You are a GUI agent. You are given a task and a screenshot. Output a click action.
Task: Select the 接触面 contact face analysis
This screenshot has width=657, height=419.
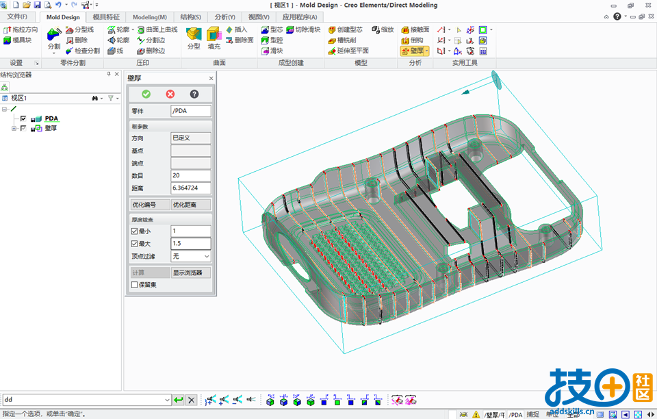point(415,29)
